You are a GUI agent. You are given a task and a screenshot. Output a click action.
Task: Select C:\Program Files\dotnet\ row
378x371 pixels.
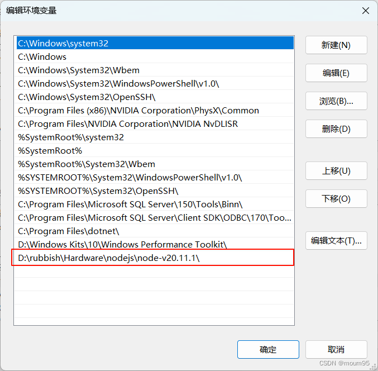[x=155, y=231]
